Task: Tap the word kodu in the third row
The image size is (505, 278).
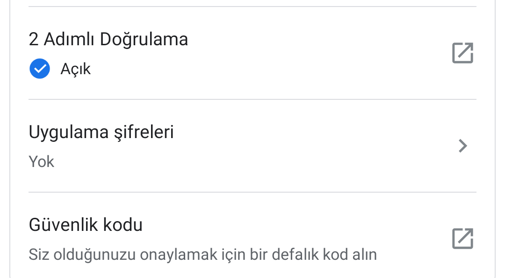Action: pos(123,225)
